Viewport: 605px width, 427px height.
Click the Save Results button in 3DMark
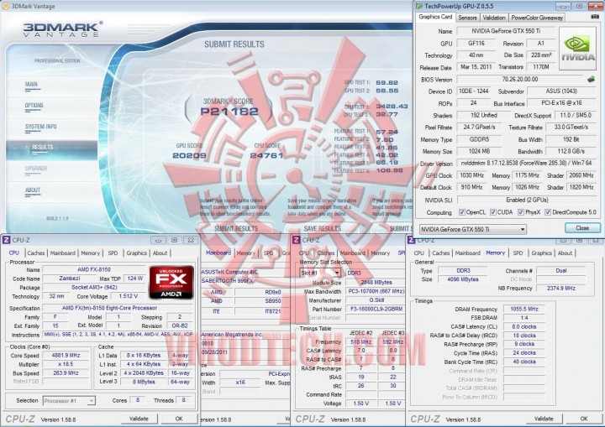pos(322,228)
